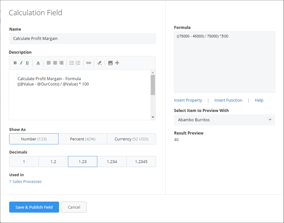Click Save & Publish Field button
Screen dimensions: 284x223
(x=34, y=207)
